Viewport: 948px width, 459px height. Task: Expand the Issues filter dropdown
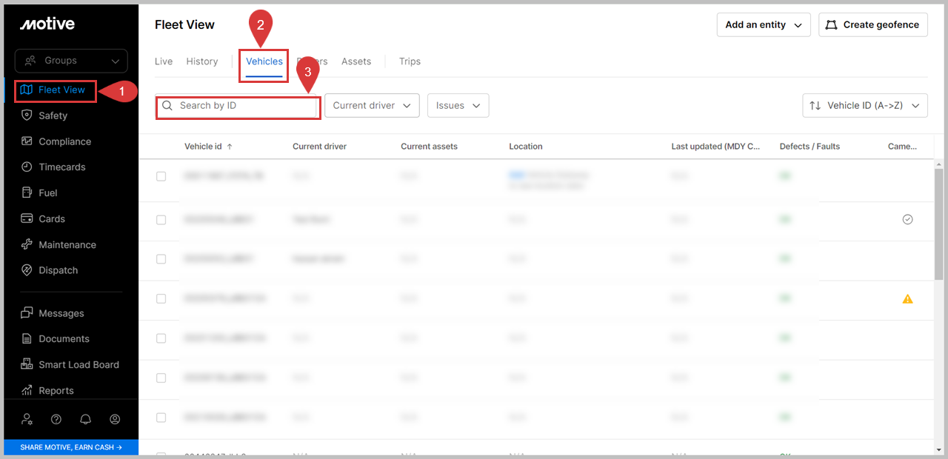point(458,105)
